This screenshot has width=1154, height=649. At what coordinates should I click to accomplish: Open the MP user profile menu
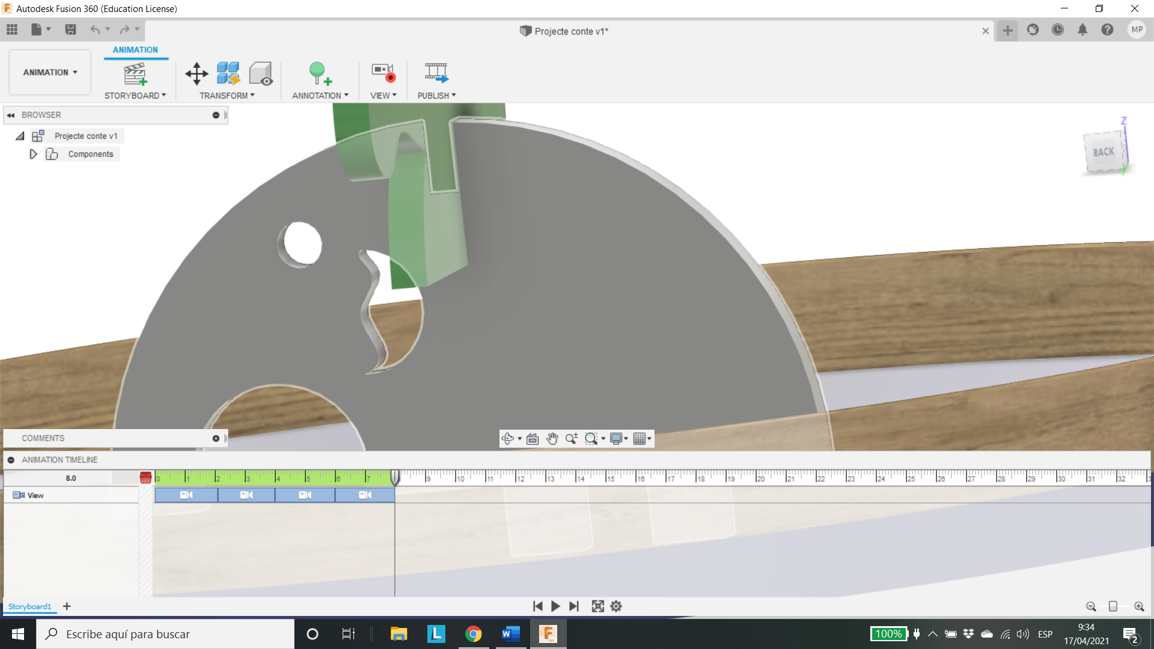pos(1137,30)
